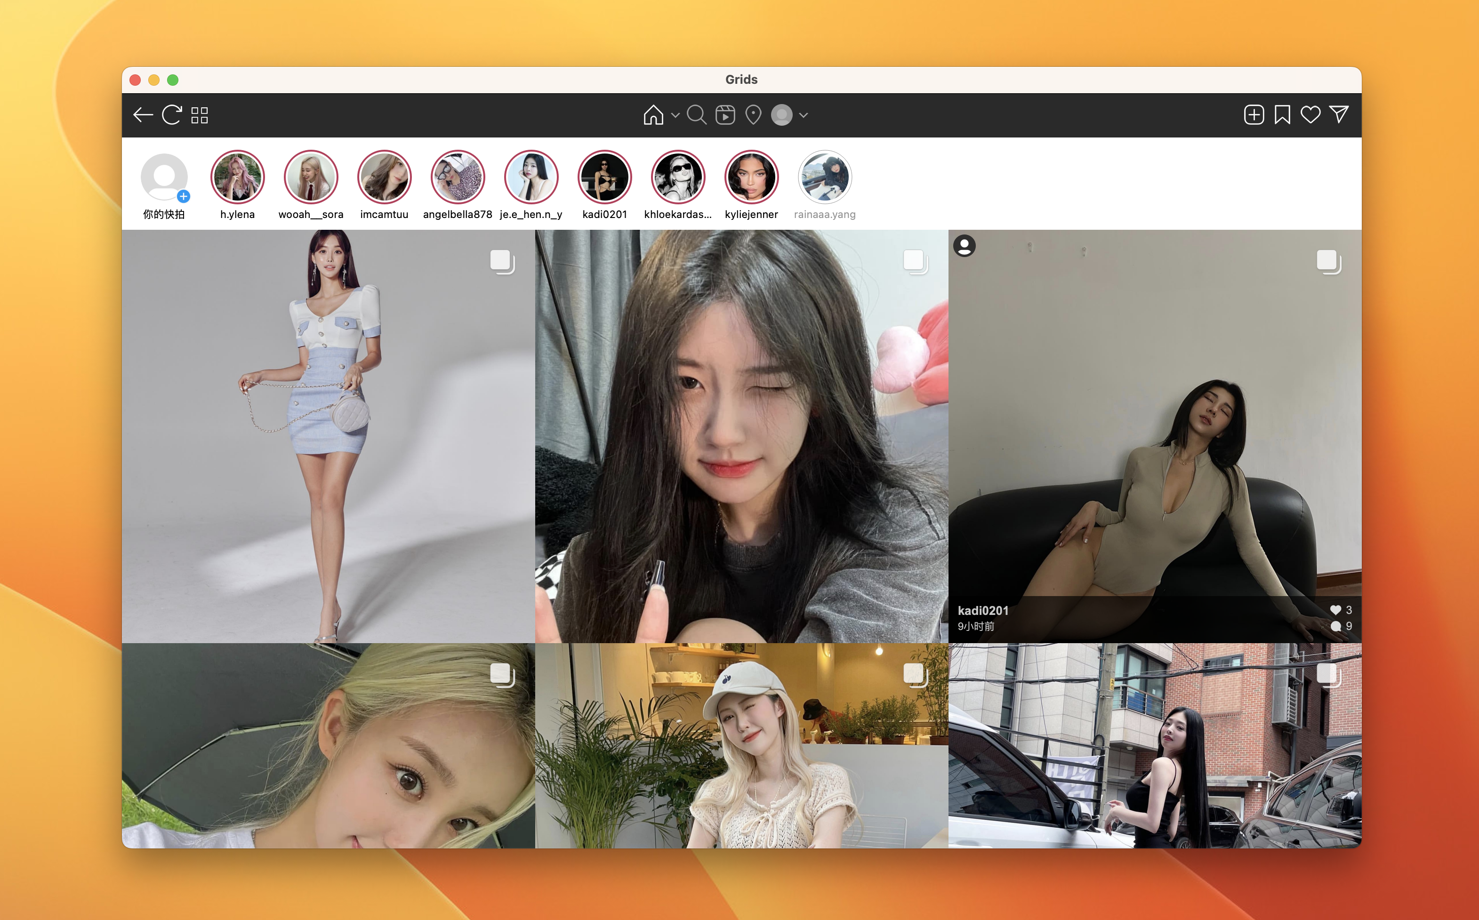Open direct messages paper plane icon

(x=1339, y=115)
